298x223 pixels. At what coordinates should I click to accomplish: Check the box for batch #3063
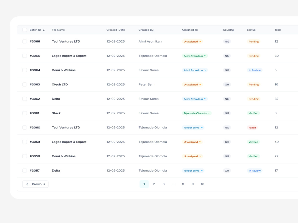[24, 84]
